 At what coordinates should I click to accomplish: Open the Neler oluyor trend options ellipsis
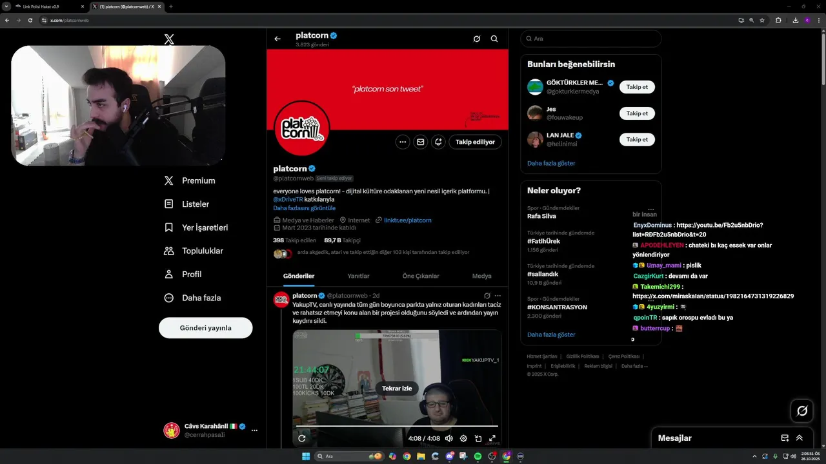pos(651,209)
